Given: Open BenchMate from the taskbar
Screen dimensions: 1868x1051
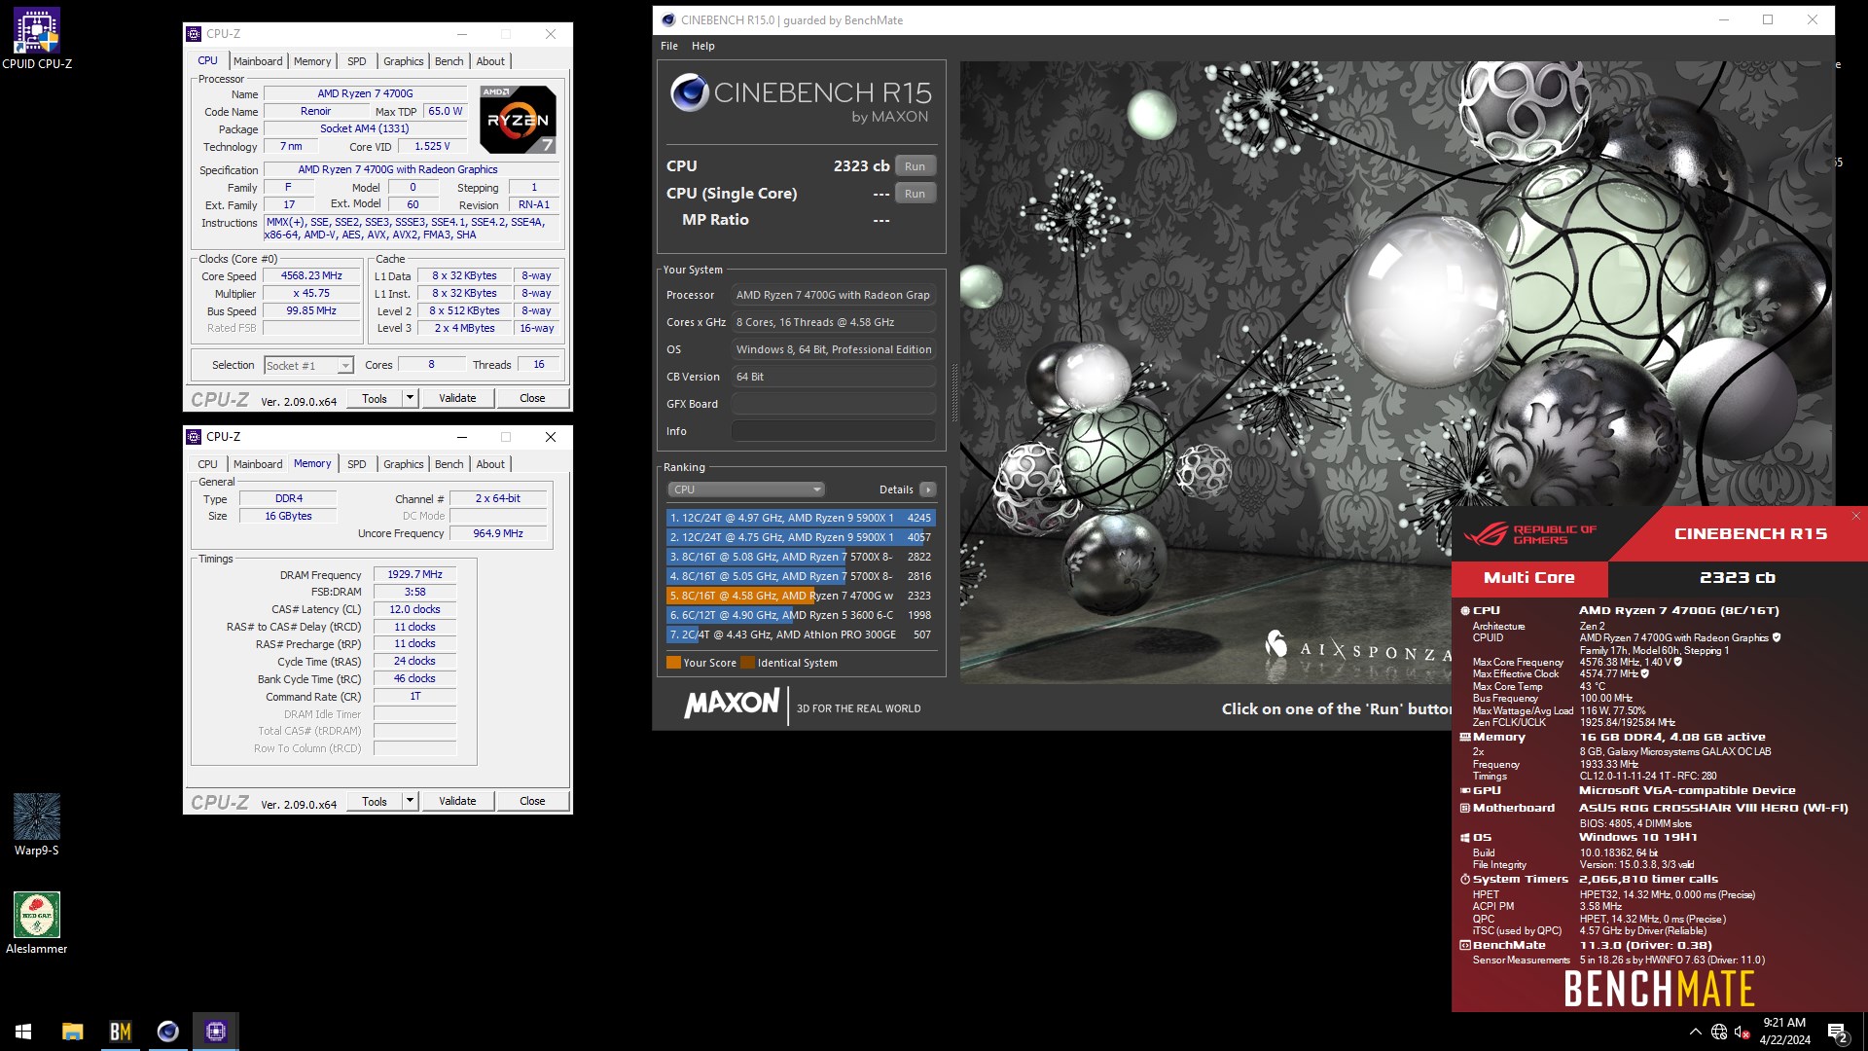Looking at the screenshot, I should (x=121, y=1032).
